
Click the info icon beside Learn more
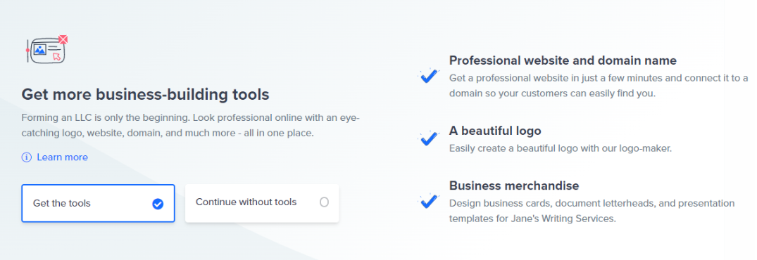pos(27,157)
